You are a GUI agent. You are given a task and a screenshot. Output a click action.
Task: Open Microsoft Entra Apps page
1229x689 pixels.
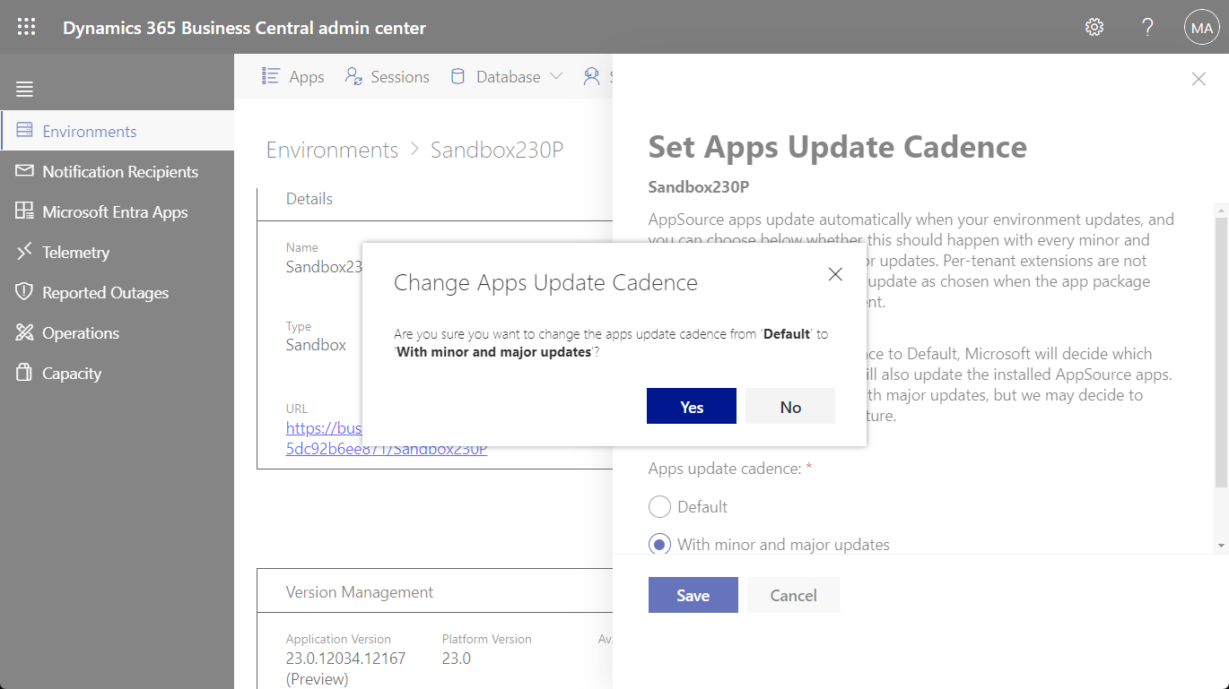pos(113,211)
